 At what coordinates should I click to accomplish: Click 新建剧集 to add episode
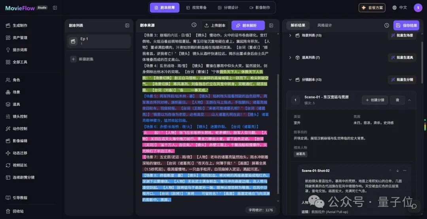coord(82,59)
